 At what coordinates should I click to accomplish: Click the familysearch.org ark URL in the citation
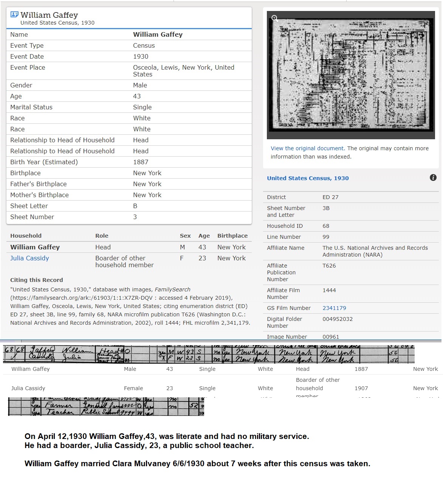(x=81, y=298)
